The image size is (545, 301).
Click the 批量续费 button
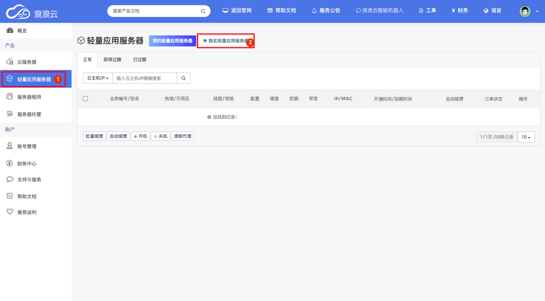pyautogui.click(x=94, y=136)
